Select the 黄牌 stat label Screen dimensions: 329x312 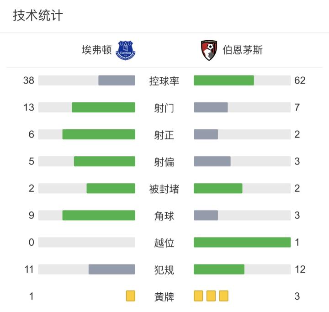tap(164, 296)
